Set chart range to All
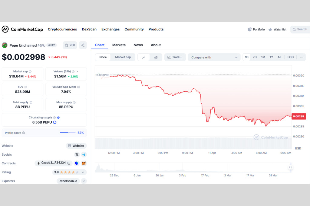 (x=279, y=57)
